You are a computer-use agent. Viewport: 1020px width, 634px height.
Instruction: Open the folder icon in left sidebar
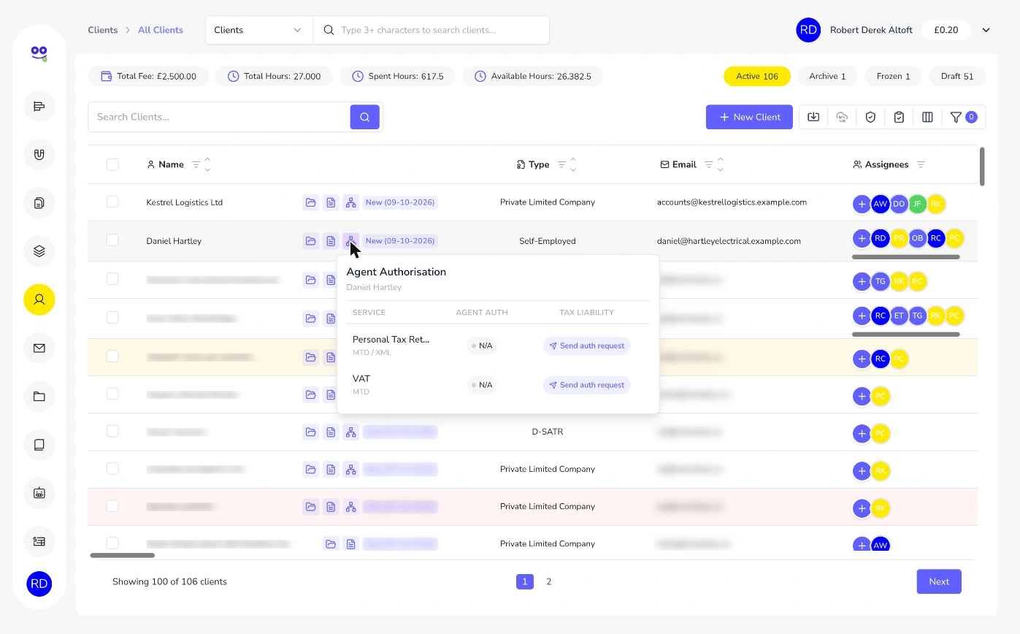tap(39, 397)
